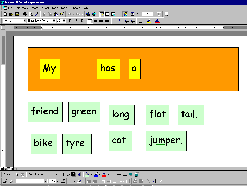The width and height of the screenshot is (247, 186).
Task: Run the Spelling and Grammar checker
Action: (36, 14)
